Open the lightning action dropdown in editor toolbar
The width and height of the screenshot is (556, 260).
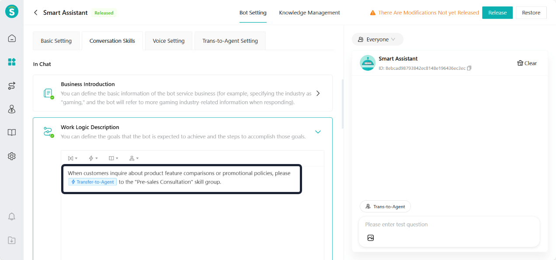(93, 158)
